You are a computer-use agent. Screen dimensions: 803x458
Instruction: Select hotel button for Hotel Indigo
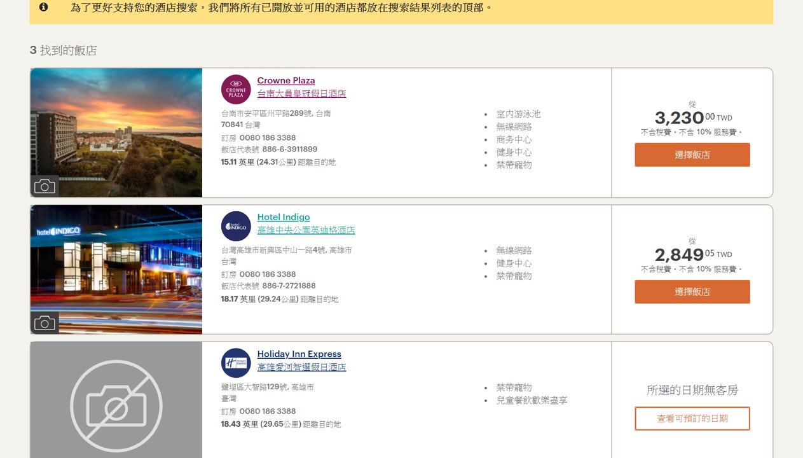click(692, 292)
